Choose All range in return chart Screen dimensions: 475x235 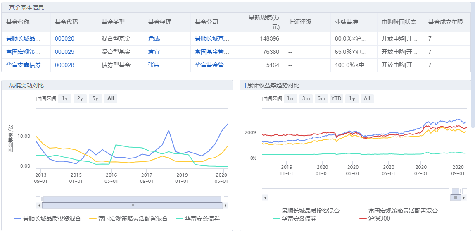(367, 98)
